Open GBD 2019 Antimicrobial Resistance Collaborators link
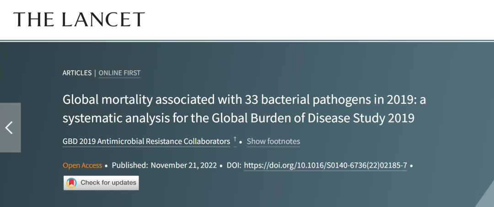The width and height of the screenshot is (494, 207). click(146, 141)
